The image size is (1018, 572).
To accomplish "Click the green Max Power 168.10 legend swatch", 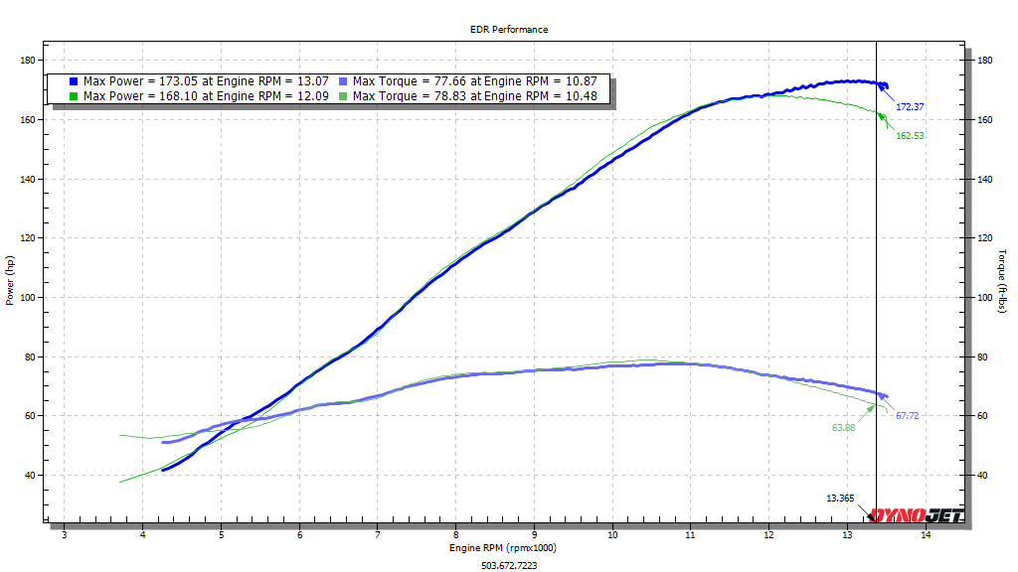I will coord(74,96).
